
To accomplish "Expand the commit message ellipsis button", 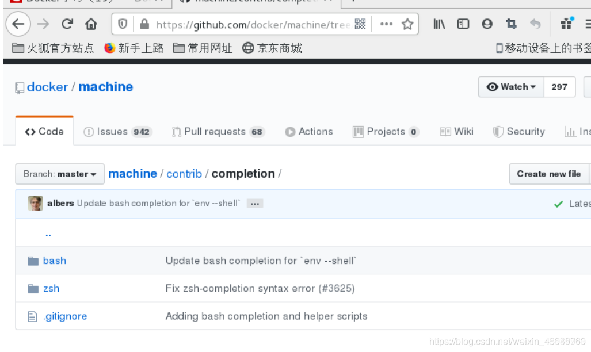I will click(255, 204).
